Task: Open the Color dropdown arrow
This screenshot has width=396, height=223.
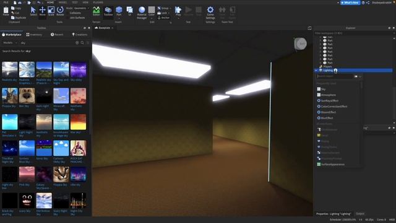Action: point(152,17)
